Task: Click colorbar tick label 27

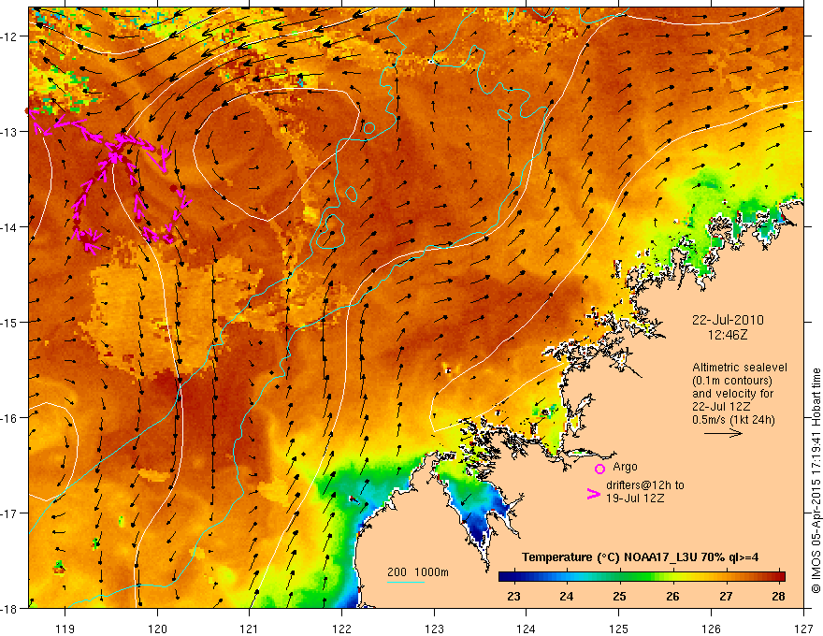Action: (726, 596)
